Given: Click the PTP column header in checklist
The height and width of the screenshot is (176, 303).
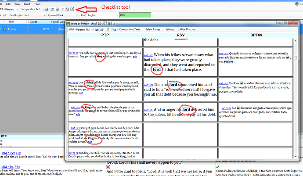Looking at the screenshot, I should (105, 35).
